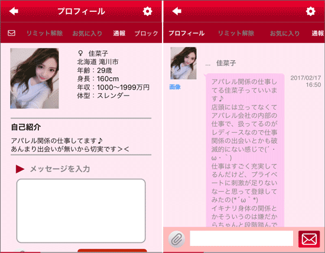
Task: Click the text アパレル関係の仕事してます♪
Action: pyautogui.click(x=57, y=141)
